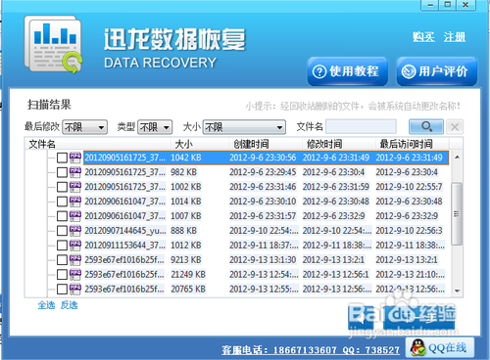Click the file icon of the 1014 KB row
The width and height of the screenshot is (490, 360).
click(74, 202)
